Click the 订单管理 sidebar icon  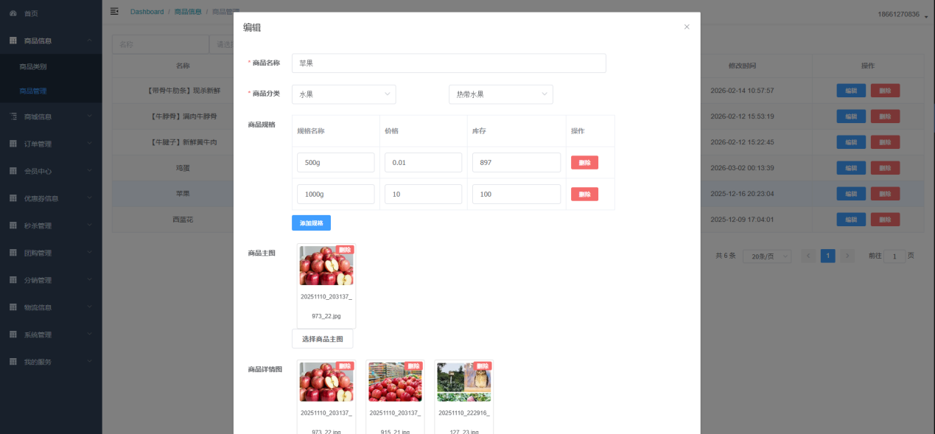click(13, 144)
